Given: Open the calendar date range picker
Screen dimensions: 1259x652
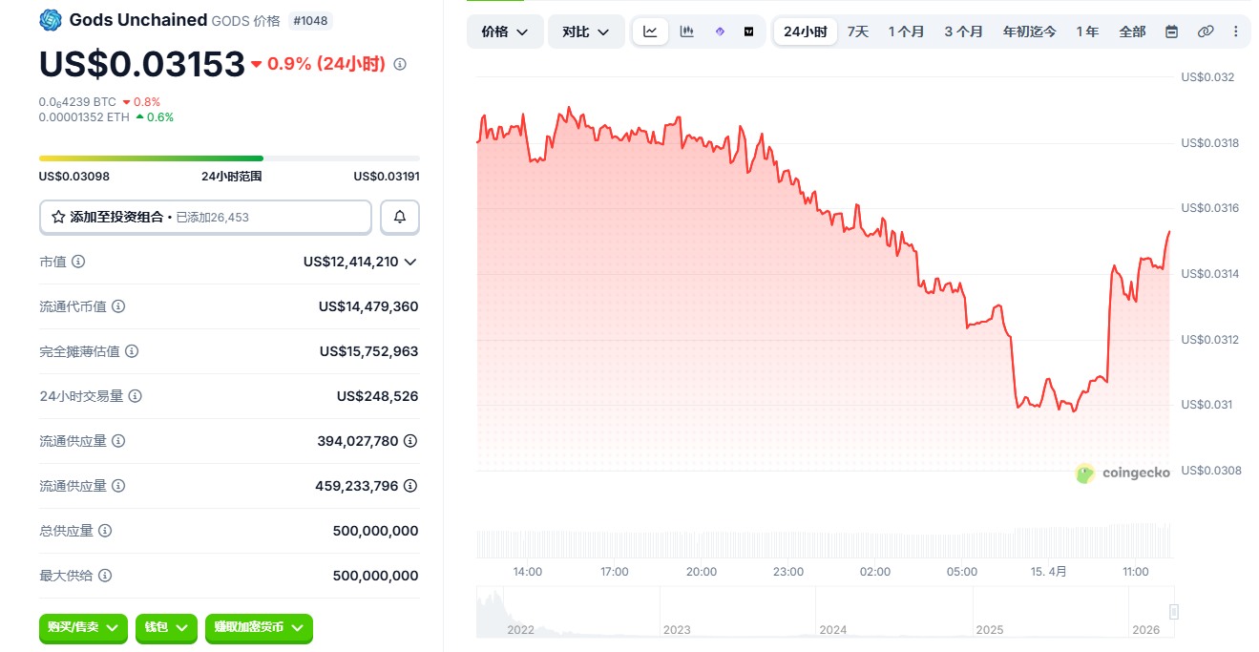Looking at the screenshot, I should 1171,32.
